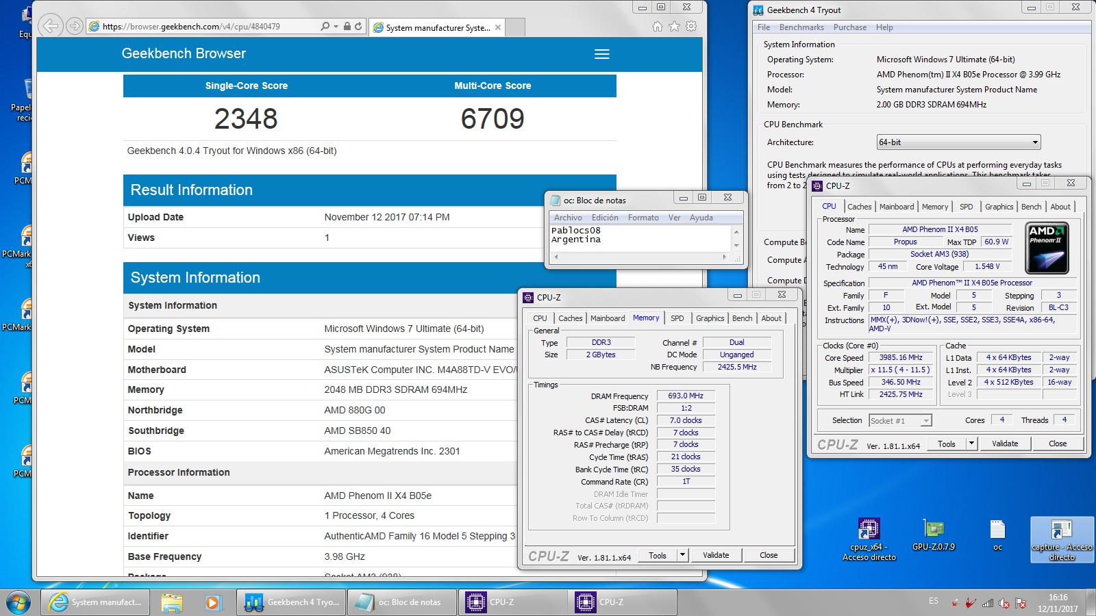1096x616 pixels.
Task: Click the search magnifier in address bar
Action: pos(325,26)
